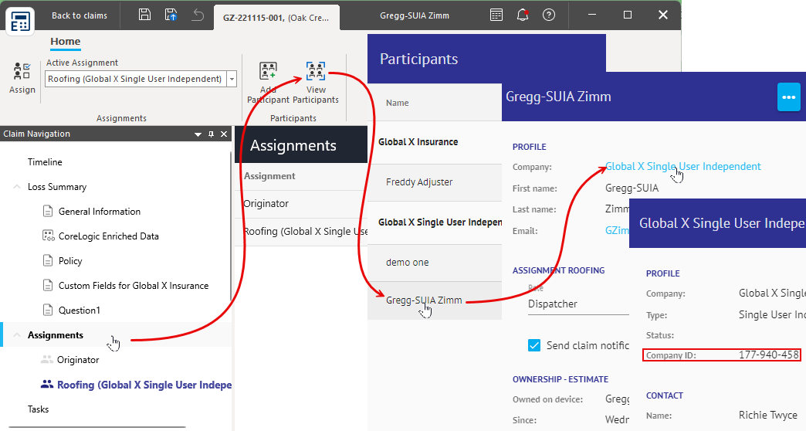
Task: Pin the Claim Navigation panel
Action: [211, 134]
